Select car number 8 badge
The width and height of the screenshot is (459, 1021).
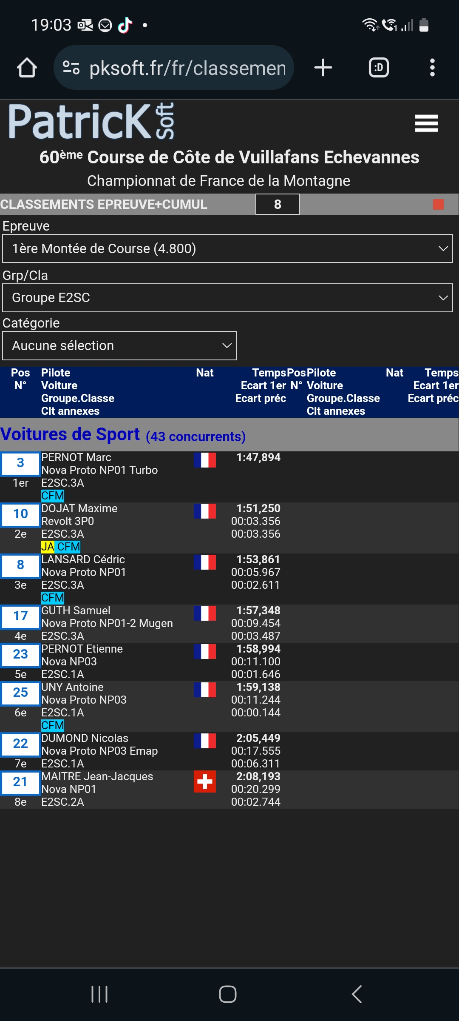click(20, 565)
